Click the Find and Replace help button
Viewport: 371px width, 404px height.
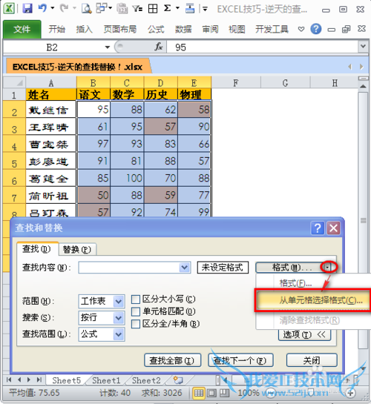318,228
